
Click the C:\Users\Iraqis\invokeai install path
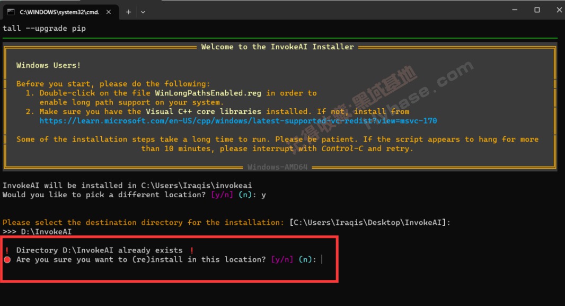coord(197,186)
